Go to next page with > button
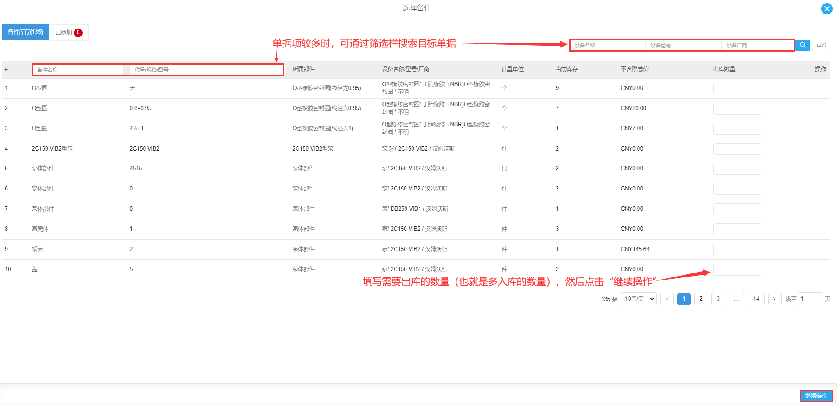 (x=775, y=299)
